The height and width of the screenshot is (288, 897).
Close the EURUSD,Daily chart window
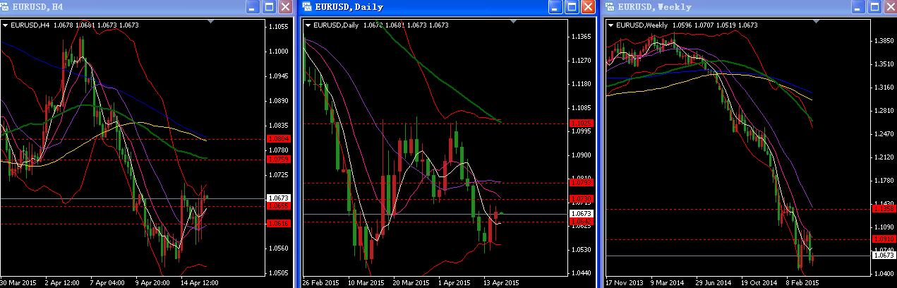(589, 7)
